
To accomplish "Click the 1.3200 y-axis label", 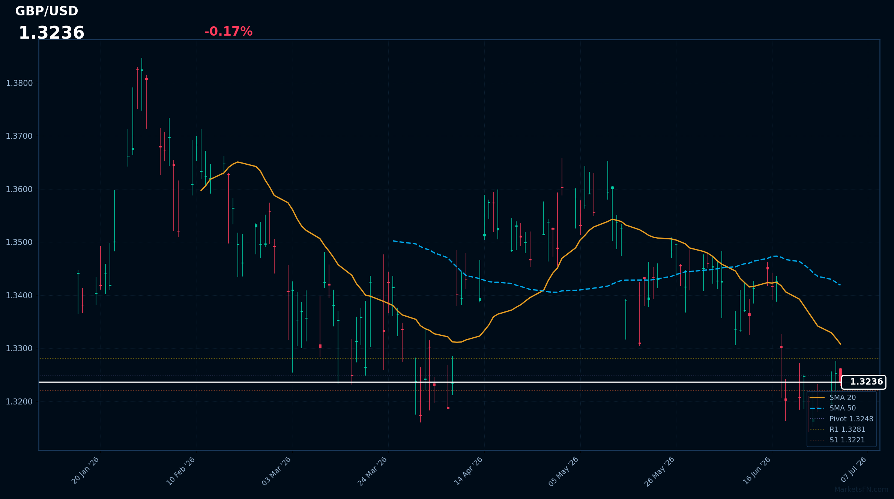I will coord(20,402).
